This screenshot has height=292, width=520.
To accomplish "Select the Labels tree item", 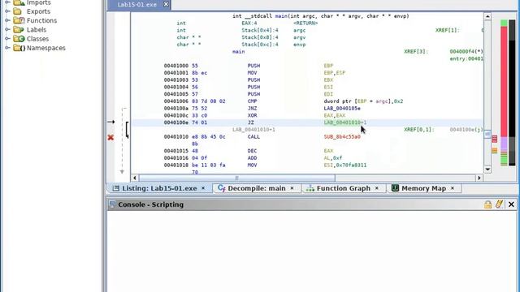I will 37,29.
